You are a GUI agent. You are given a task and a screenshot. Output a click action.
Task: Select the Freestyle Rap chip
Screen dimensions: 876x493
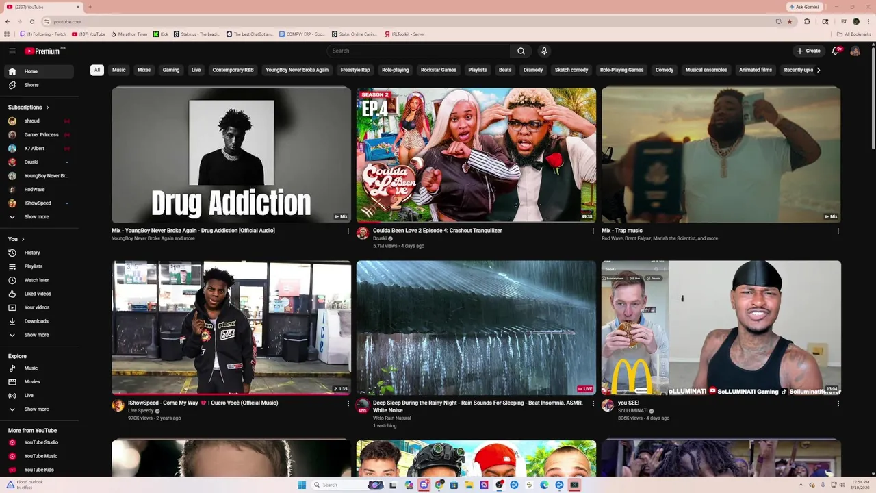coord(355,70)
